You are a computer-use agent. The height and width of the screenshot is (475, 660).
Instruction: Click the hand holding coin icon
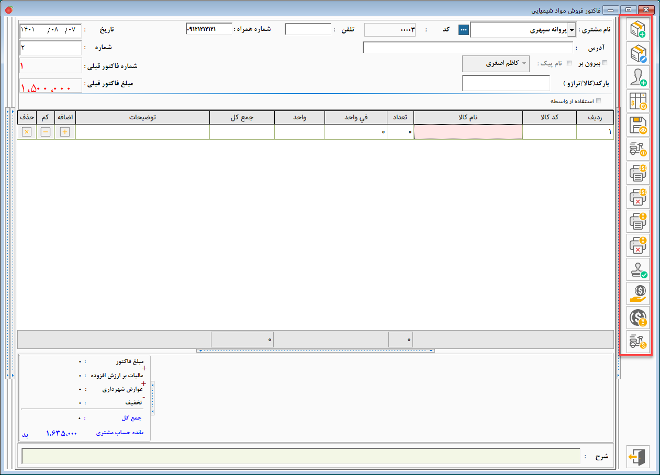[637, 294]
